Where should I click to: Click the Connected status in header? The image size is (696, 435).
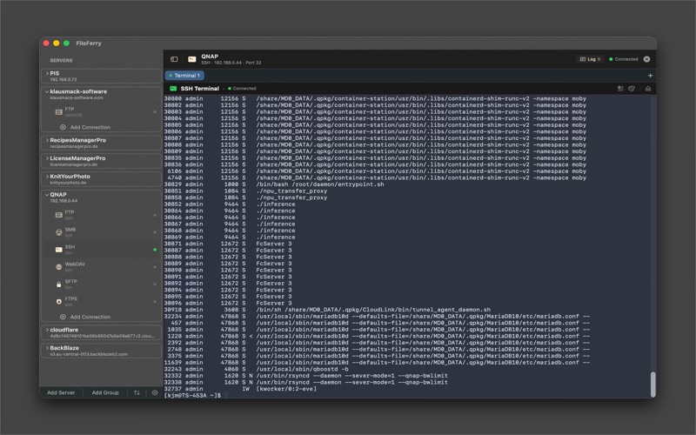tap(624, 59)
